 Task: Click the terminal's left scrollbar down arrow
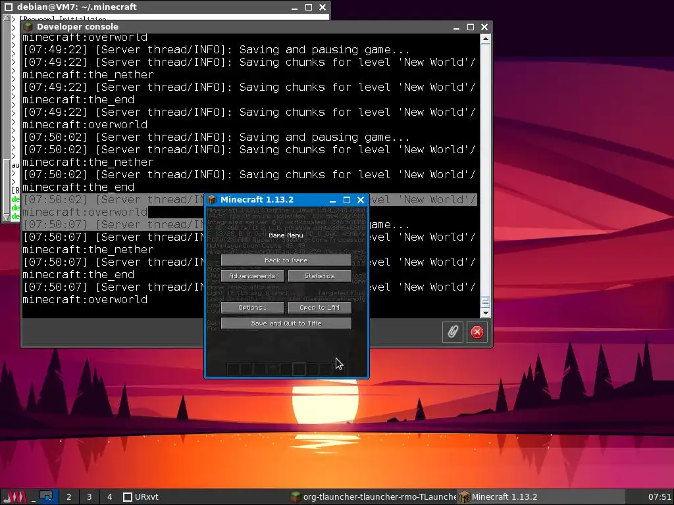[6, 218]
